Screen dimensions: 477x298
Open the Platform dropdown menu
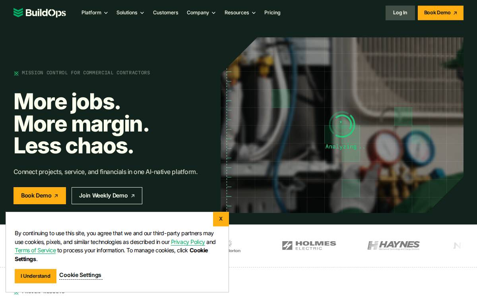pyautogui.click(x=95, y=13)
